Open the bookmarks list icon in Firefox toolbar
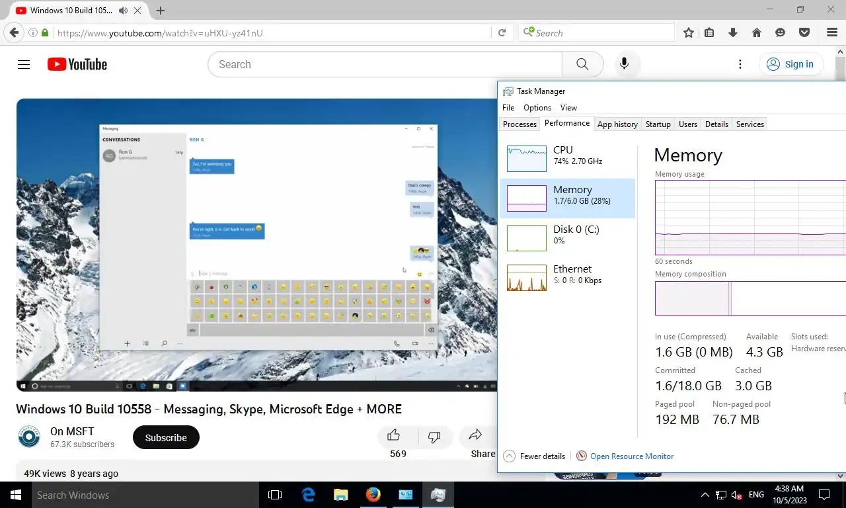Viewport: 846px width, 508px height. [x=709, y=32]
